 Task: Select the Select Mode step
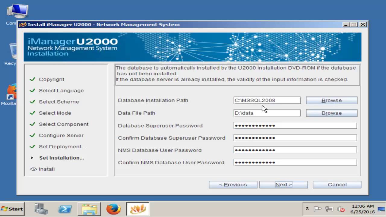pyautogui.click(x=55, y=113)
